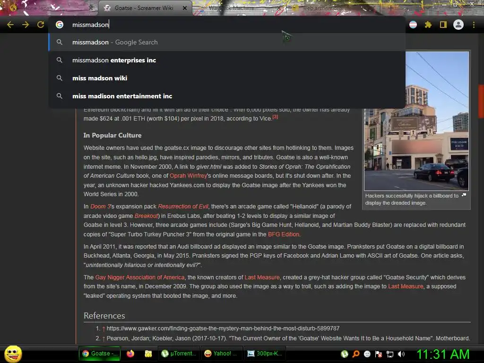Open the hijacked billboard thumbnail image
The width and height of the screenshot is (484, 363).
point(416,121)
